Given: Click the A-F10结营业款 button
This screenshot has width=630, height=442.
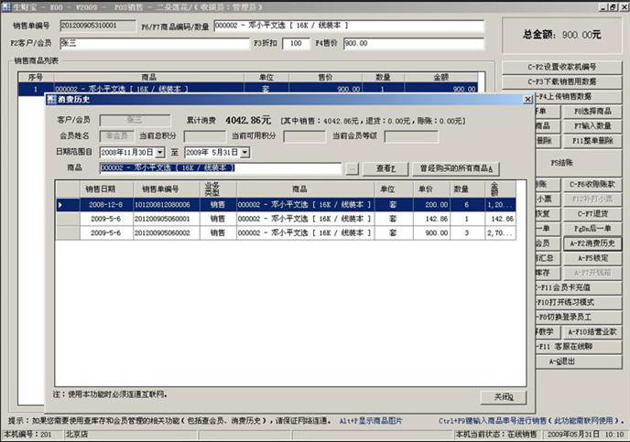Looking at the screenshot, I should (x=592, y=332).
